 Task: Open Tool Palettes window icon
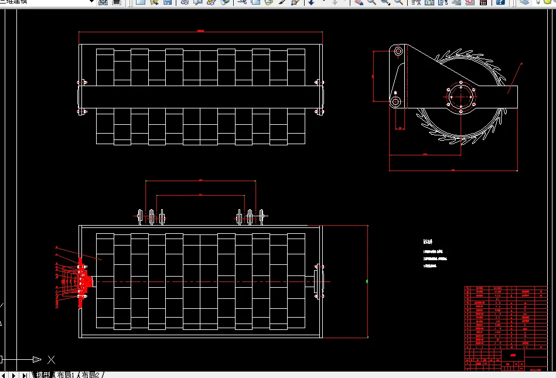click(x=443, y=2)
